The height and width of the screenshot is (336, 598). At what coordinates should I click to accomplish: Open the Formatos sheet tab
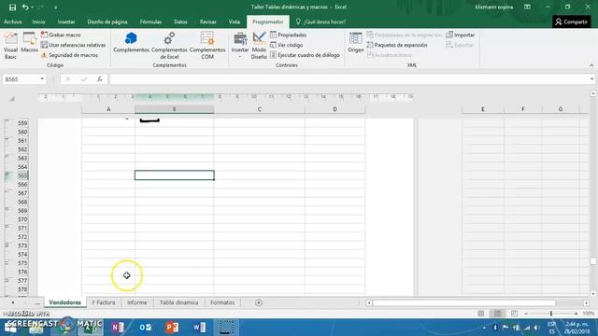pyautogui.click(x=222, y=302)
